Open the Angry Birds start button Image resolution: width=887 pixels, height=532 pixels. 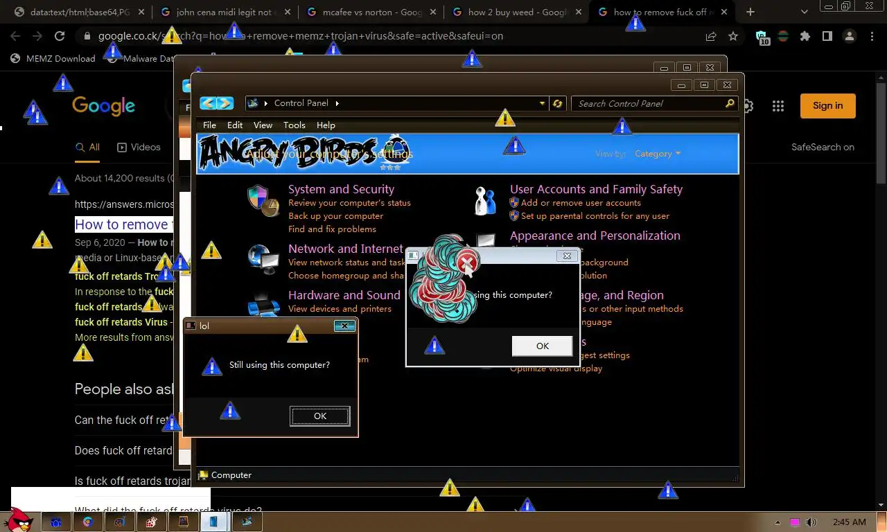click(19, 520)
